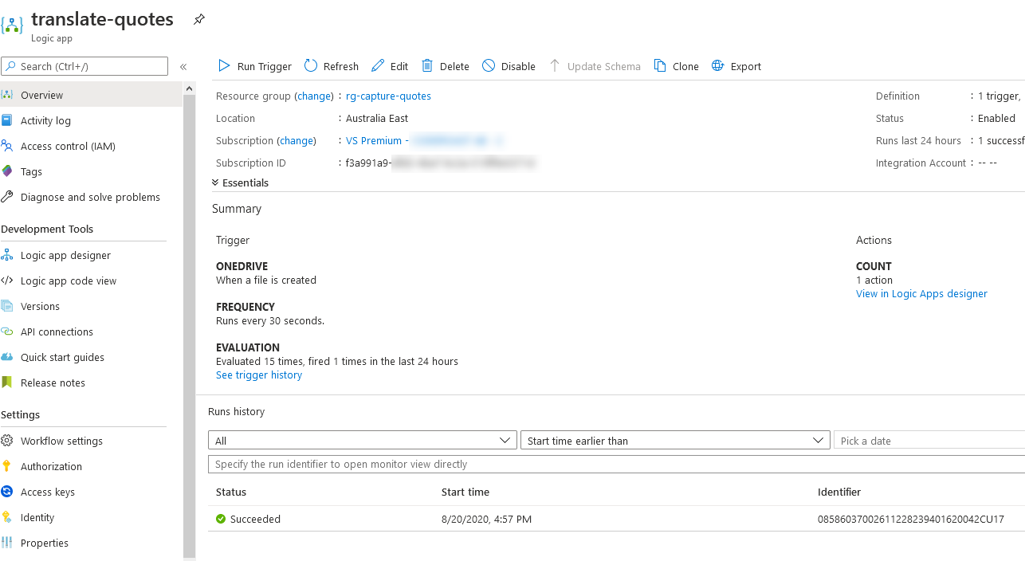Open Workflow settings page
This screenshot has height=561, width=1025.
[x=91, y=441]
